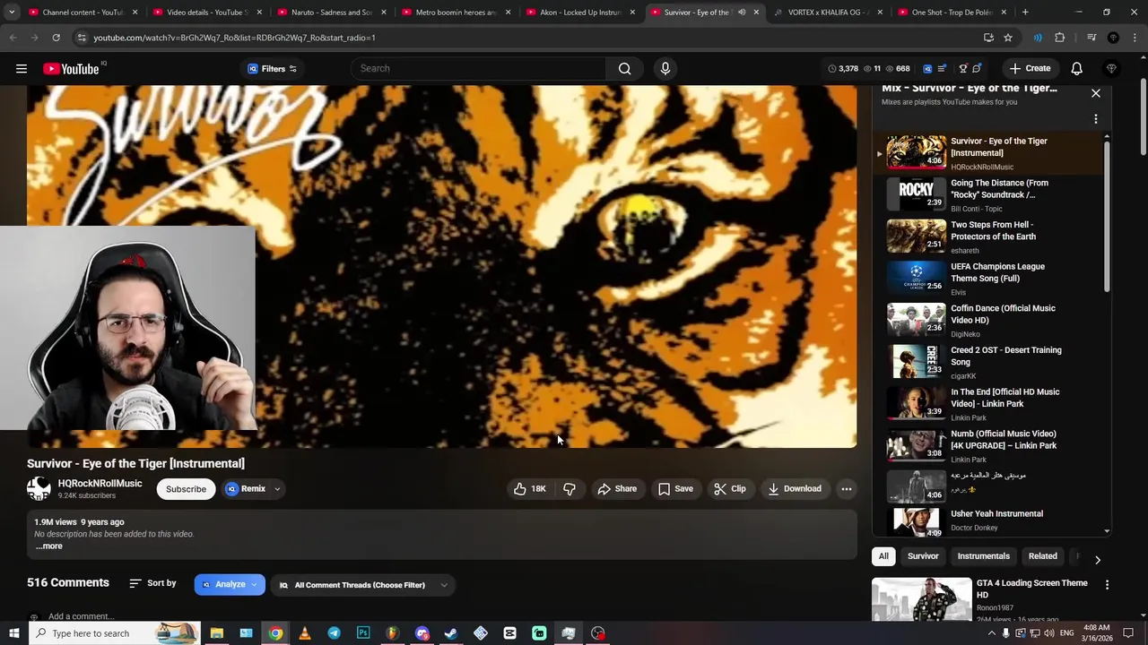The image size is (1148, 645).
Task: Click Windows taskbar search box
Action: [115, 633]
